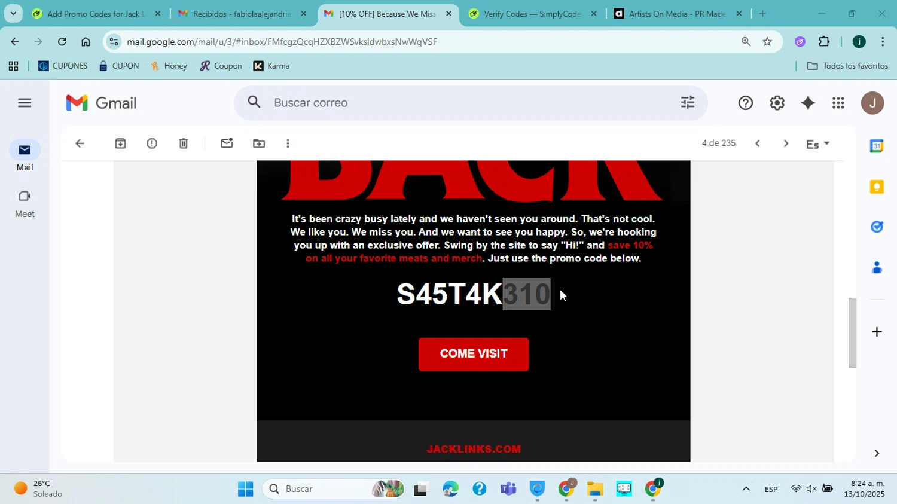
Task: Get add-ons plus icon
Action: tap(877, 332)
